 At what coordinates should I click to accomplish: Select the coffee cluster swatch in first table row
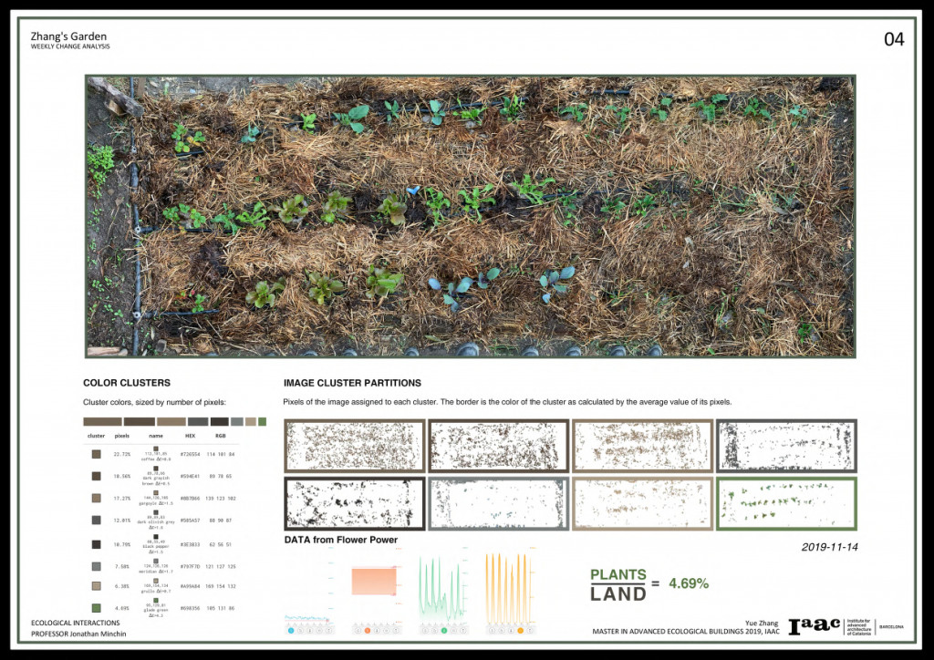coord(96,453)
